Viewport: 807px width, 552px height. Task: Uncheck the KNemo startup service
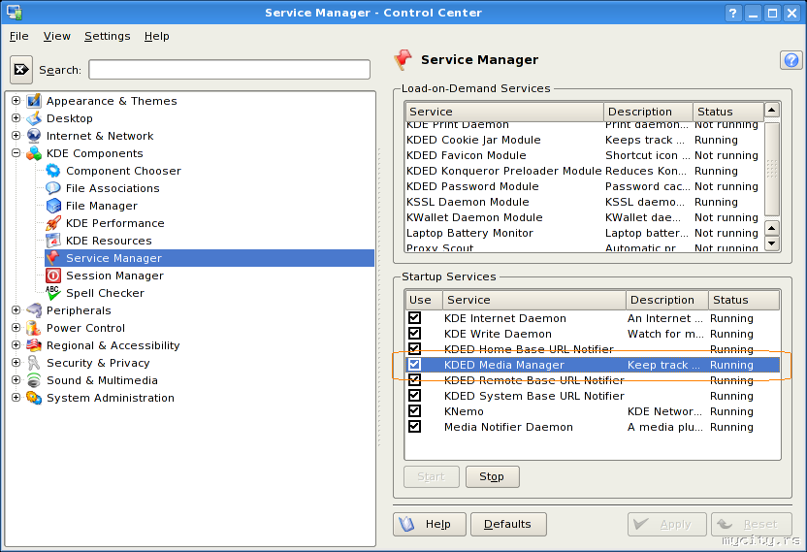415,411
